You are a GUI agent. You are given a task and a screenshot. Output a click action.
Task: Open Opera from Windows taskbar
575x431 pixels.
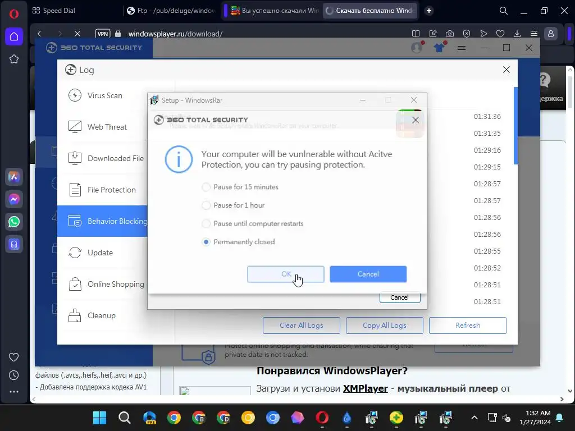point(322,418)
